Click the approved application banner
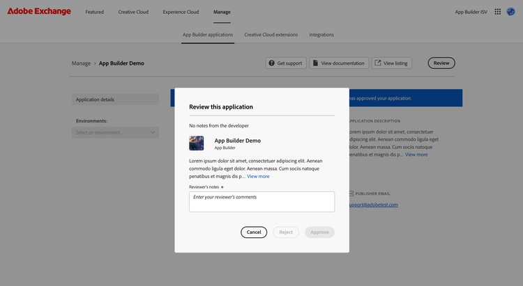Image resolution: width=523 pixels, height=286 pixels. [406, 98]
